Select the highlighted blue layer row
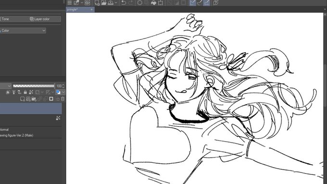The width and height of the screenshot is (327, 184). pyautogui.click(x=31, y=108)
